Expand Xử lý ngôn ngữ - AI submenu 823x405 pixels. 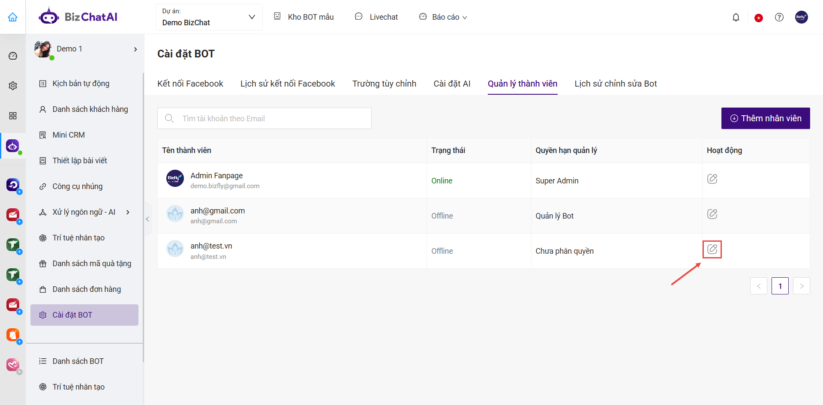click(128, 212)
